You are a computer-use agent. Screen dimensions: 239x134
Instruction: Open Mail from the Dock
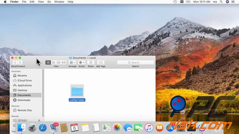53,127
